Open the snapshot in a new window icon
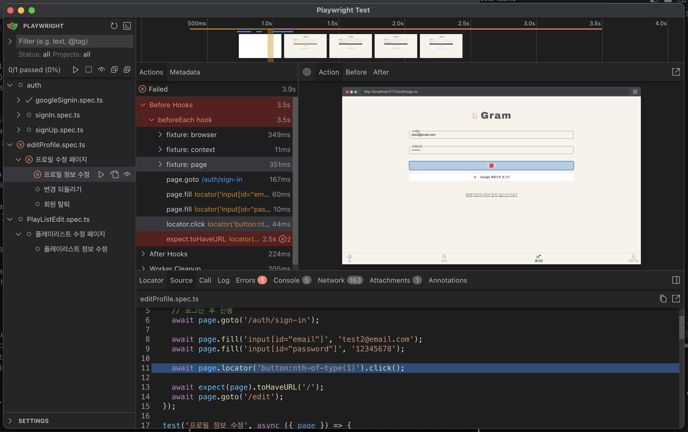 click(676, 72)
